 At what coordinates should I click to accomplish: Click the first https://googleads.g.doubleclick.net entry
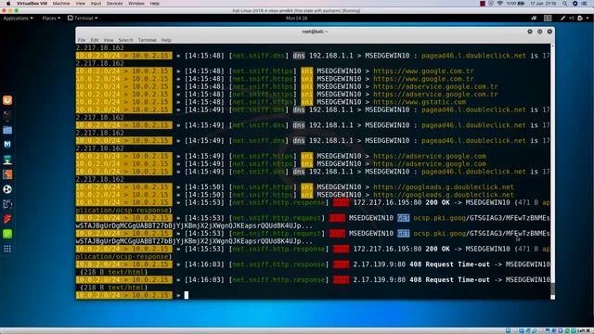(444, 186)
